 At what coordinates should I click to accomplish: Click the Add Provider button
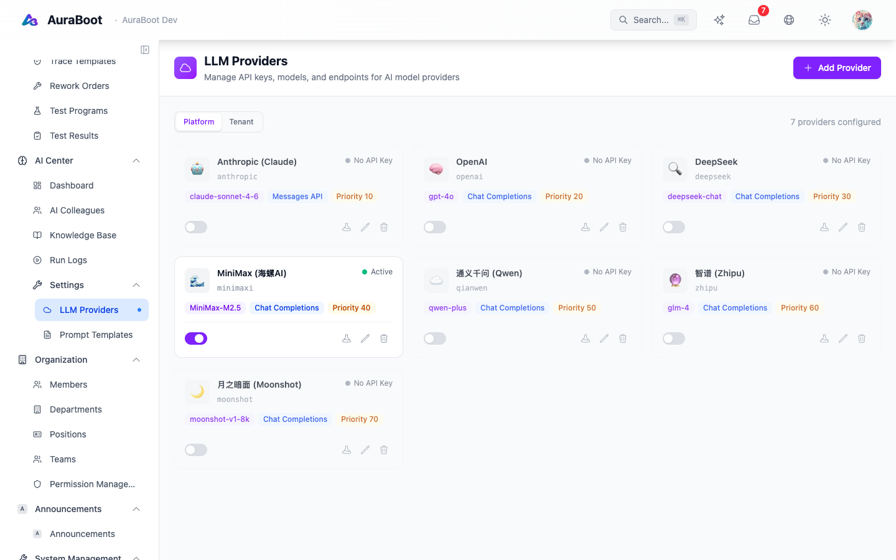click(x=837, y=68)
